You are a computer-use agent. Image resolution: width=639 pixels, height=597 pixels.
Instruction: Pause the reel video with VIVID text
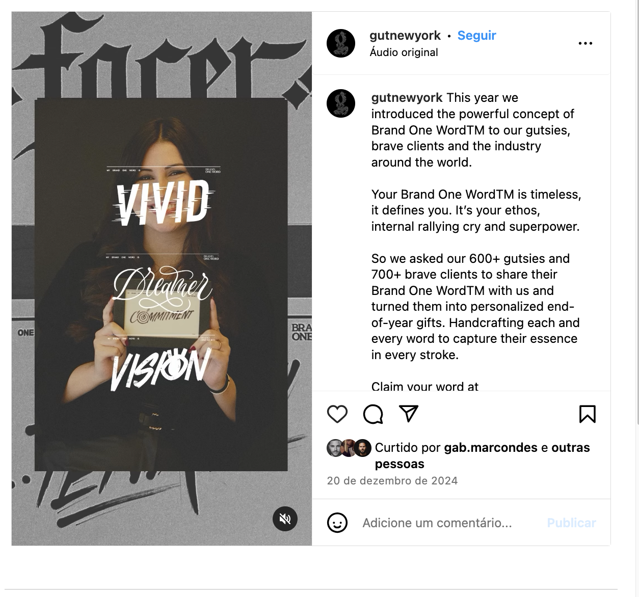pyautogui.click(x=162, y=279)
